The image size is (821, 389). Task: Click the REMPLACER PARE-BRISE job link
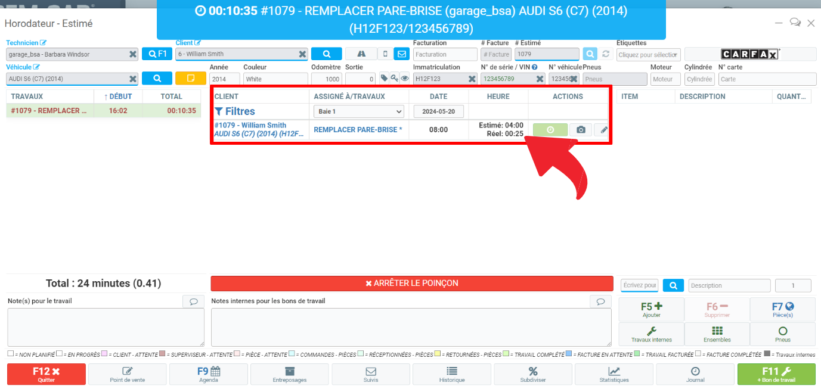coord(358,130)
